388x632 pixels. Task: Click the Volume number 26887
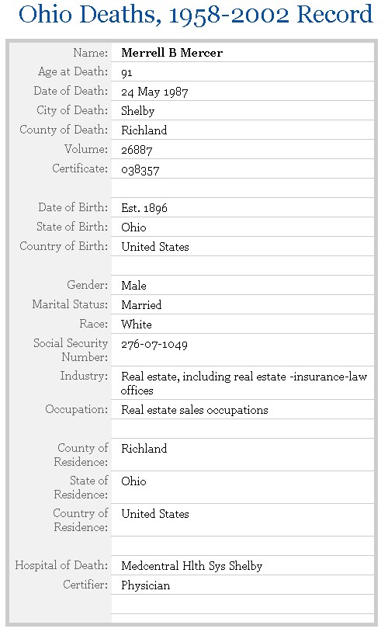[x=137, y=150]
